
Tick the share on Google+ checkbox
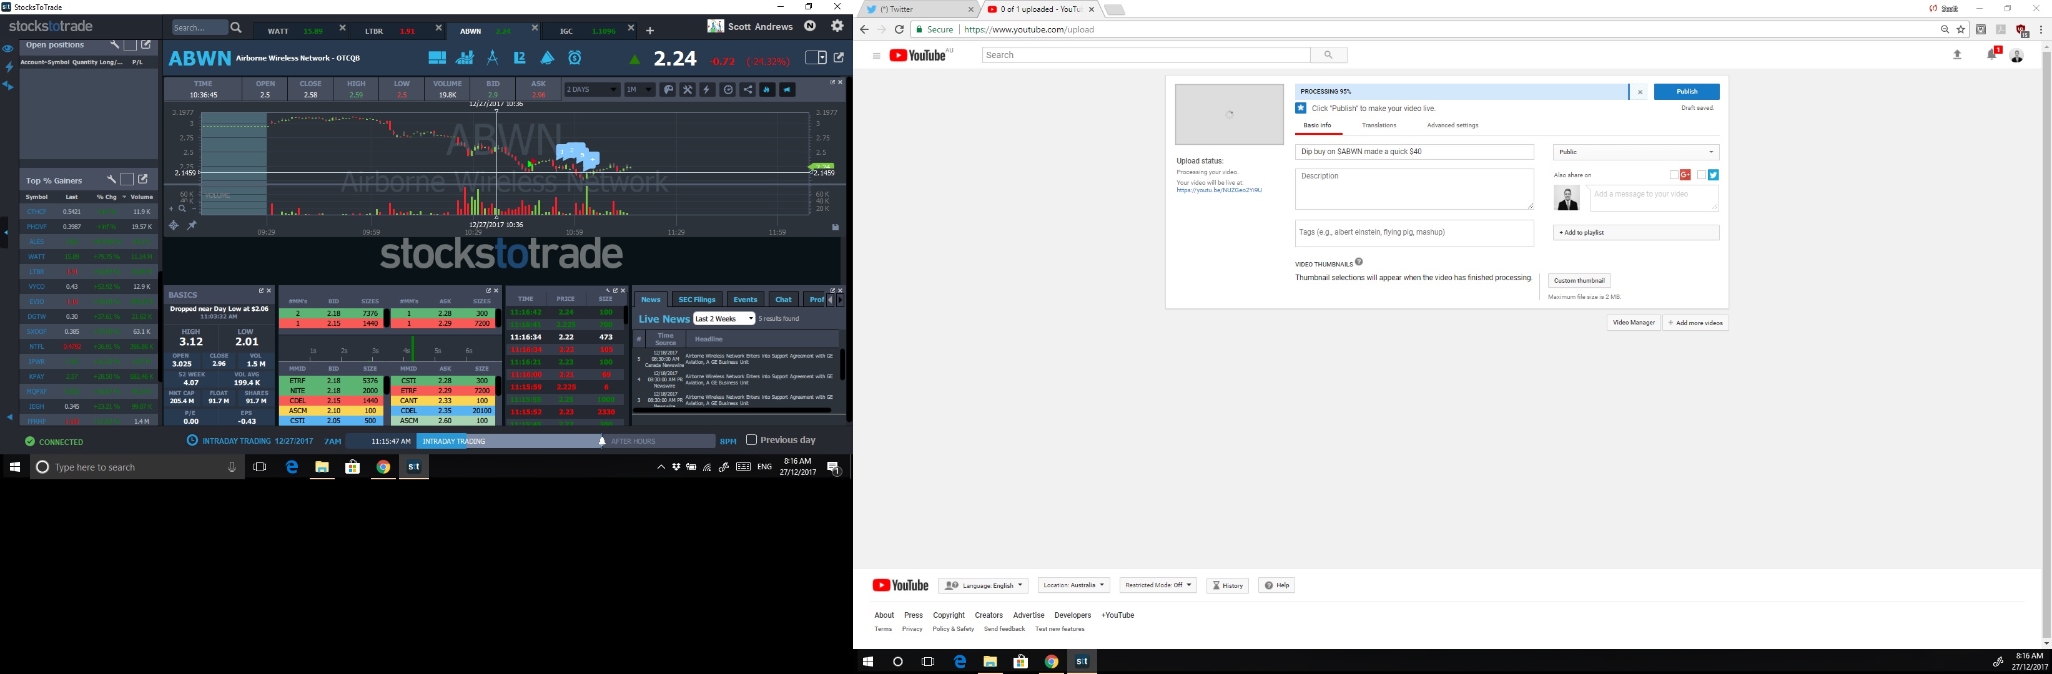click(x=1674, y=175)
